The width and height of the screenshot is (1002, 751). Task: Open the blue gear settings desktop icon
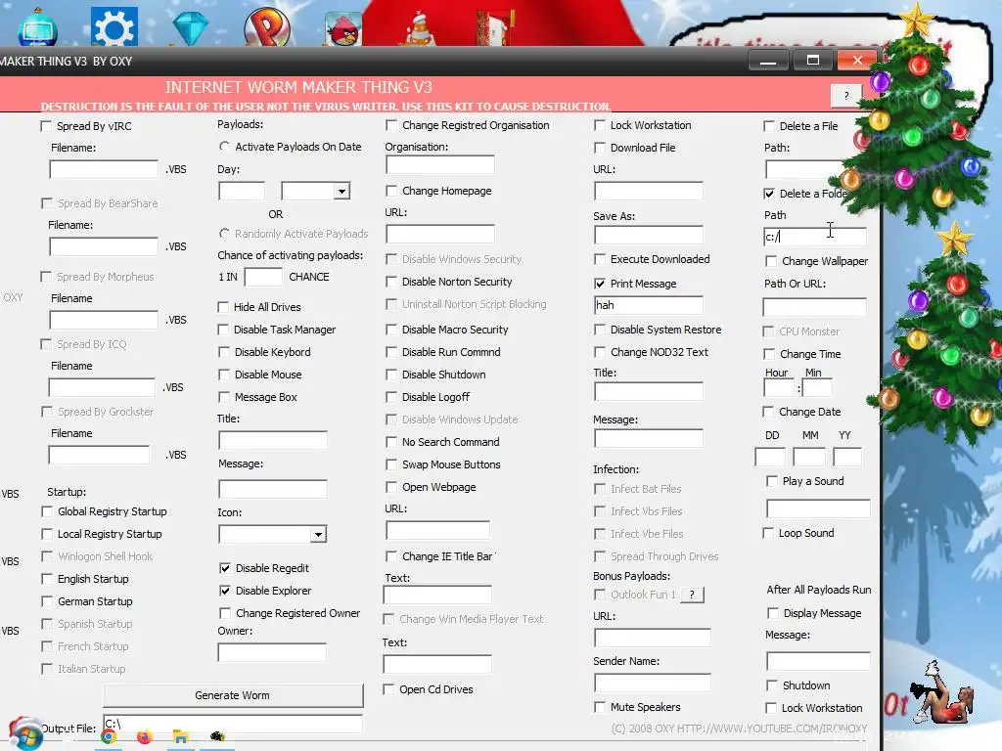114,26
